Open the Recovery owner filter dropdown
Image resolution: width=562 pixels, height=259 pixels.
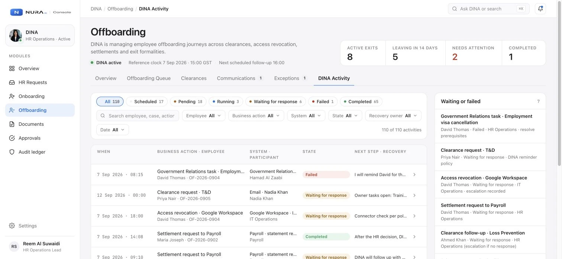(x=393, y=116)
